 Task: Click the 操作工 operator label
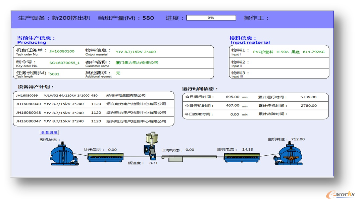click(256, 18)
